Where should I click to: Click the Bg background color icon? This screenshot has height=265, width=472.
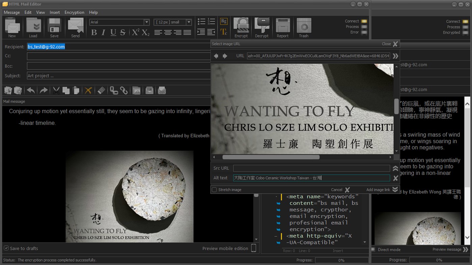point(223,21)
